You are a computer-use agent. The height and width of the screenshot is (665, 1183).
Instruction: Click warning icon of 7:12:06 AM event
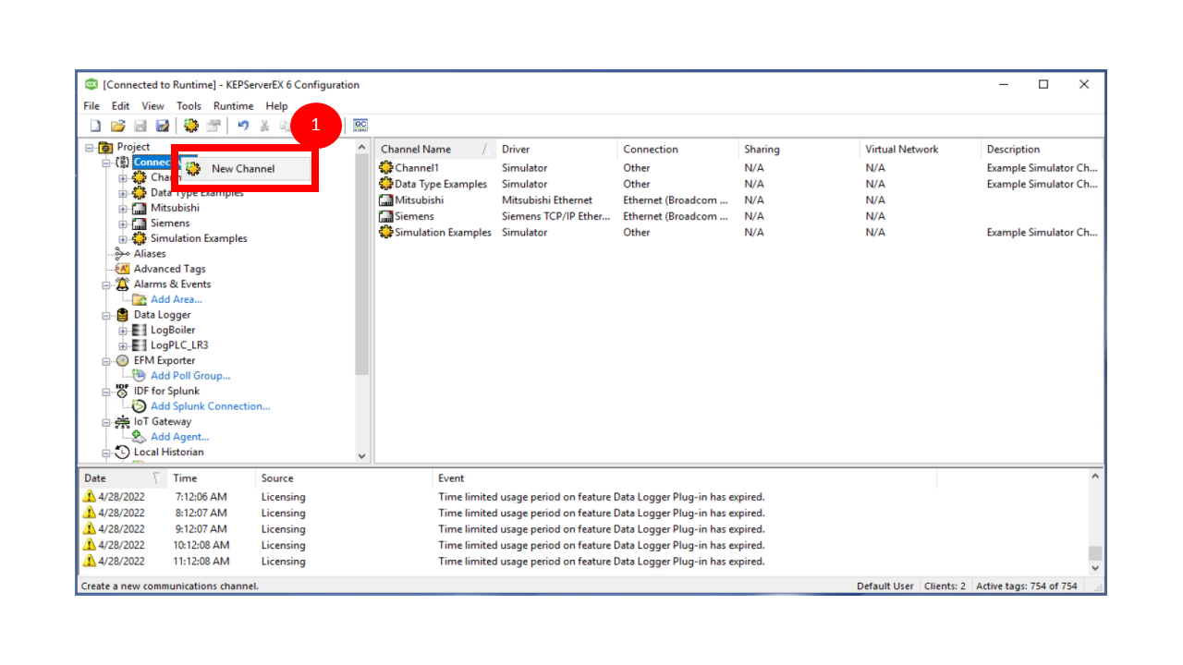tap(90, 497)
